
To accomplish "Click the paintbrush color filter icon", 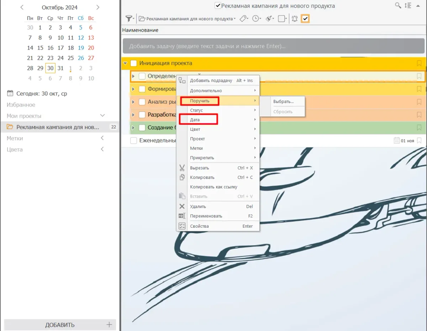I will pos(269,19).
